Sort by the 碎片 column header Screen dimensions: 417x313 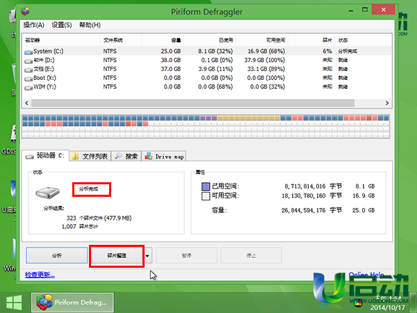click(311, 40)
